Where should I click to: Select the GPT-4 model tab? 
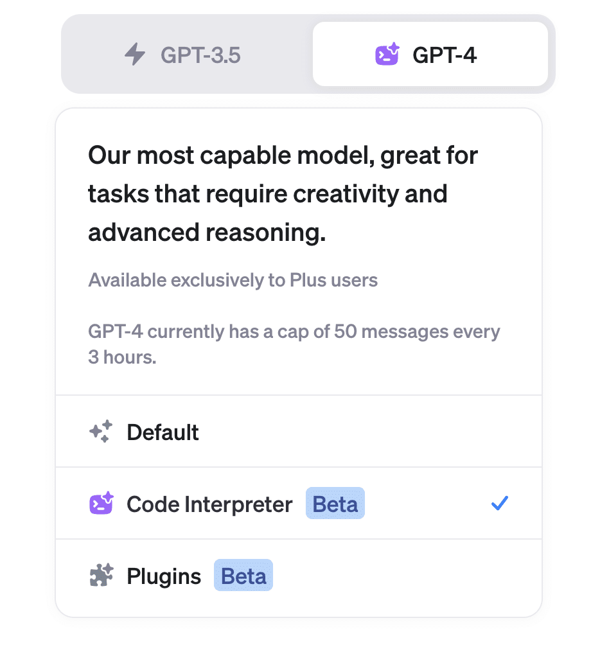point(430,55)
